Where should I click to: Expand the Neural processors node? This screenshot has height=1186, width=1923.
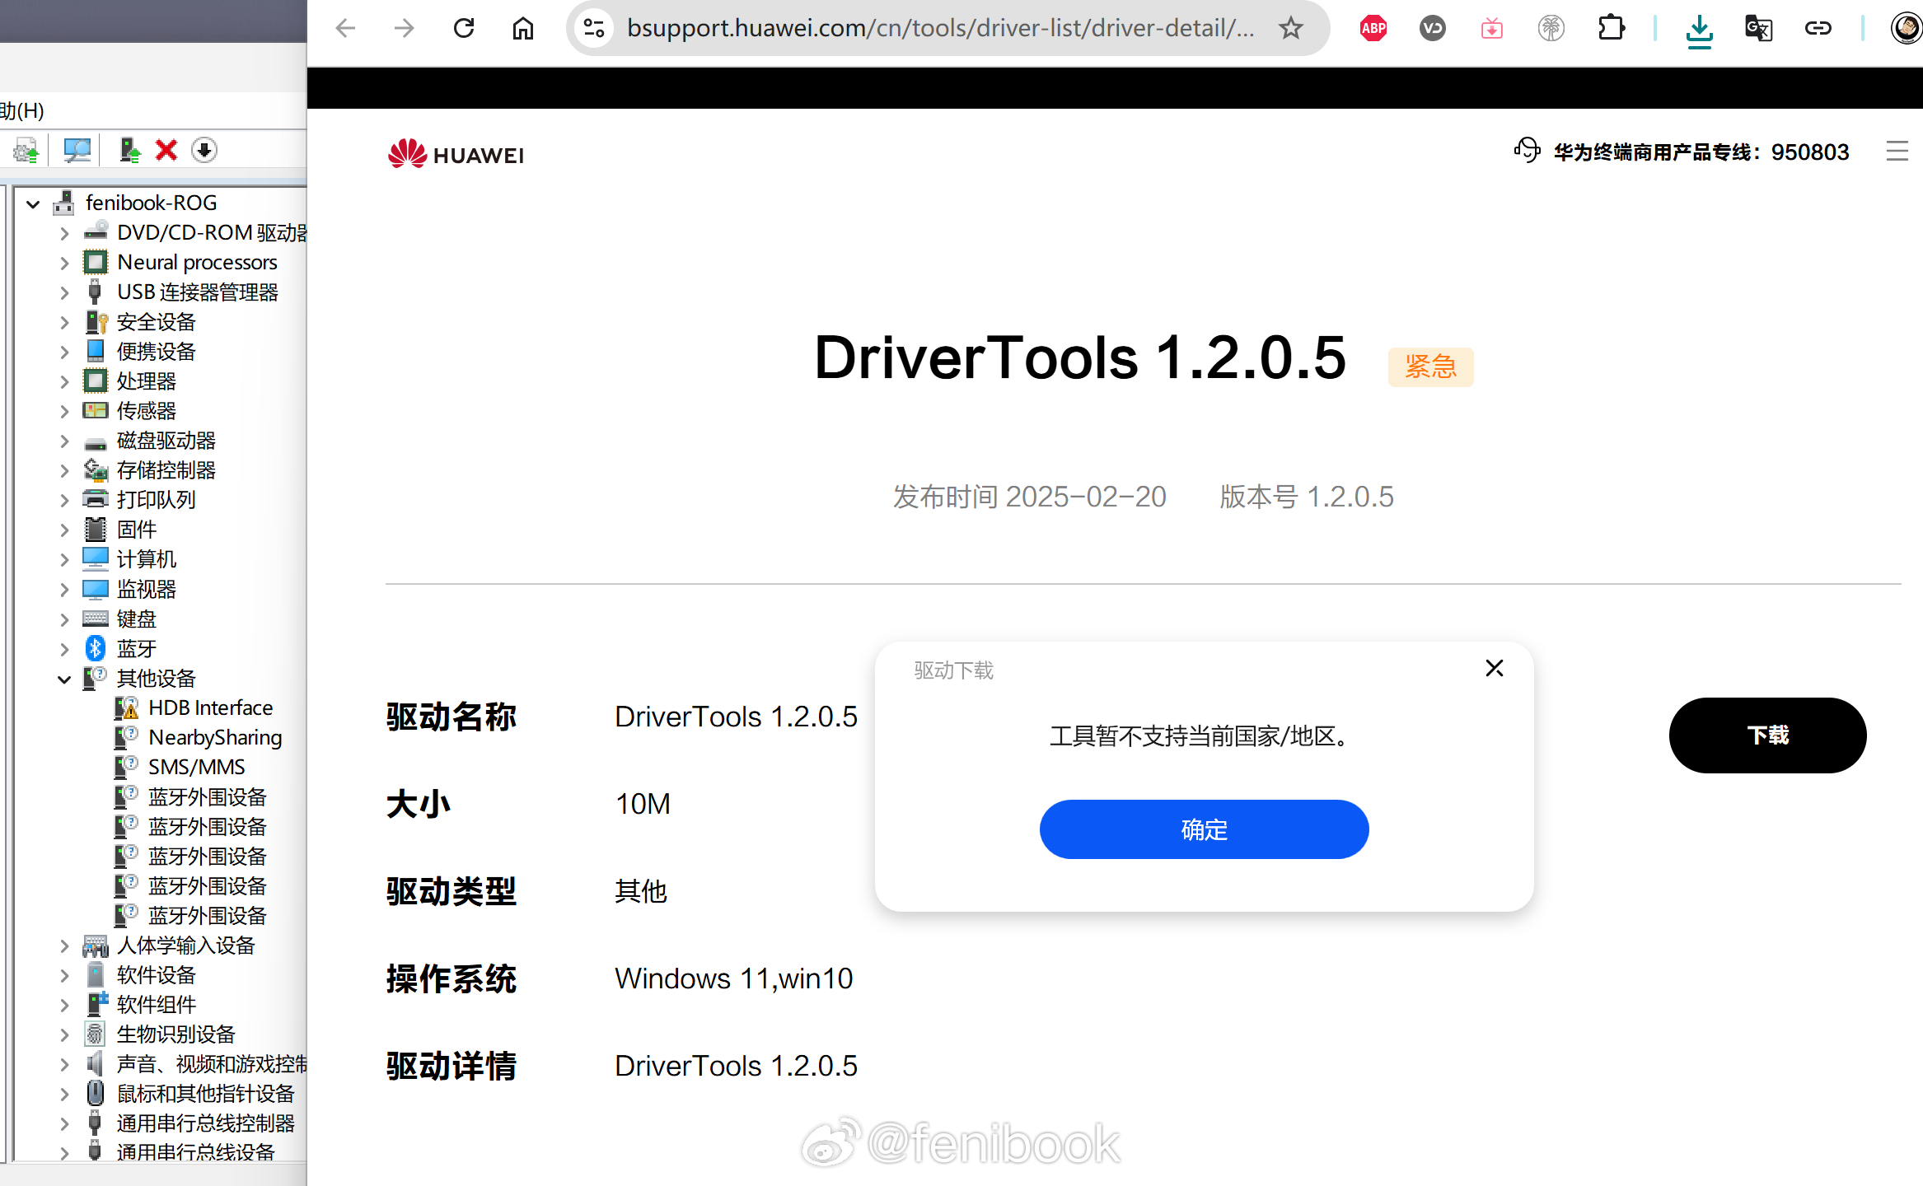point(64,263)
